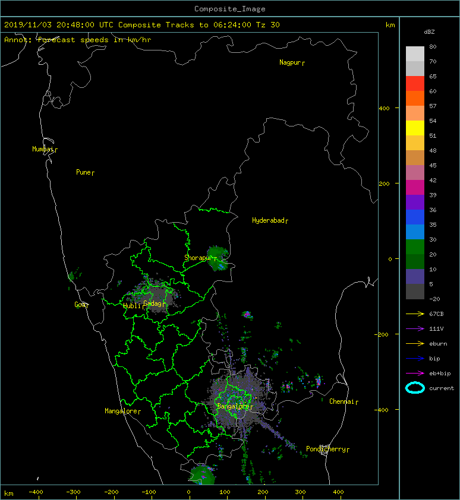This screenshot has height=500, width=460.
Task: Click the light gray 80 dBZ swatch
Action: pyautogui.click(x=415, y=53)
